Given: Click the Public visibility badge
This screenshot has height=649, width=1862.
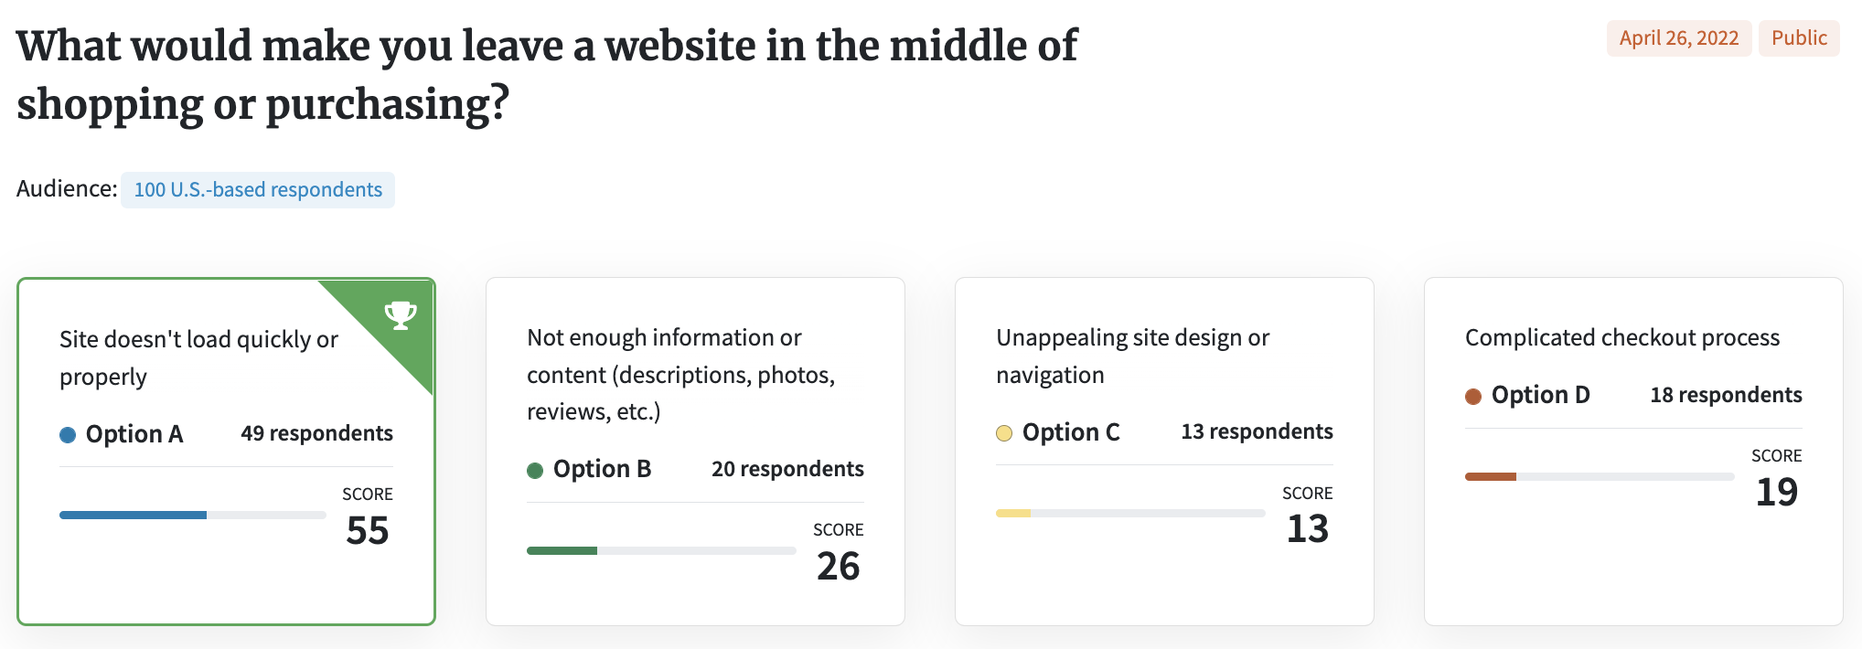Looking at the screenshot, I should point(1799,38).
